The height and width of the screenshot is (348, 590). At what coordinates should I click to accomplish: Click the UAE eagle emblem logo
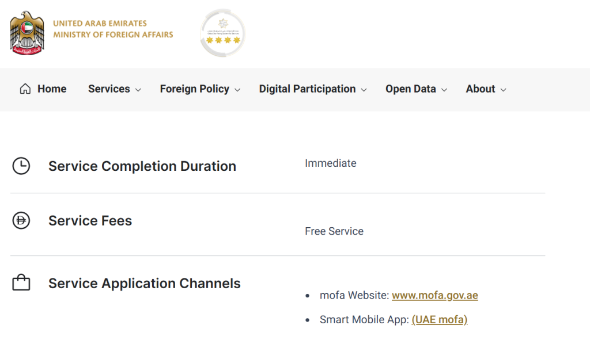(27, 33)
